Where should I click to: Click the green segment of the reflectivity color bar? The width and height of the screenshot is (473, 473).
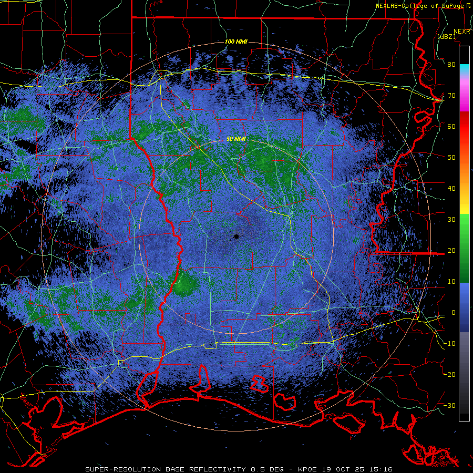point(464,248)
